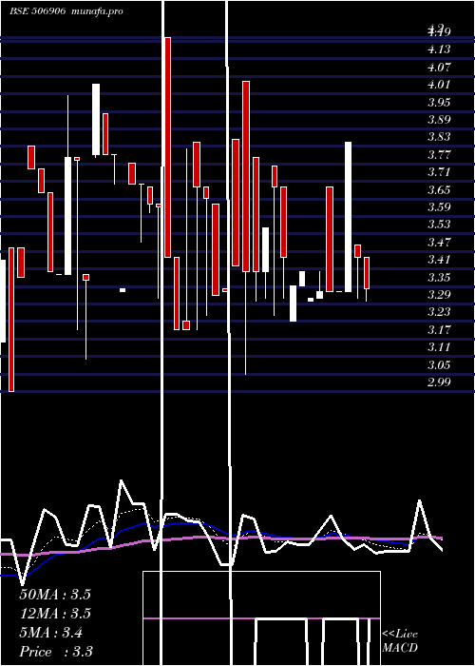This screenshot has height=666, width=475.
Task: Click the 5MA : 3.4 readout
Action: (51, 633)
